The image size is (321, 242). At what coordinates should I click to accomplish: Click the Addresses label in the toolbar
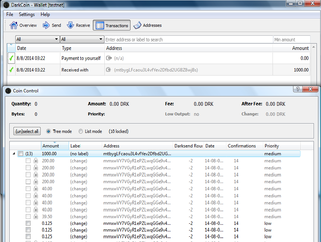152,25
